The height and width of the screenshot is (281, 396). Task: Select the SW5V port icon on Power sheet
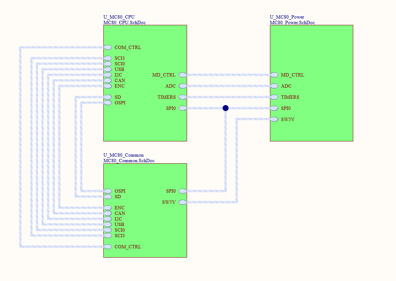274,119
